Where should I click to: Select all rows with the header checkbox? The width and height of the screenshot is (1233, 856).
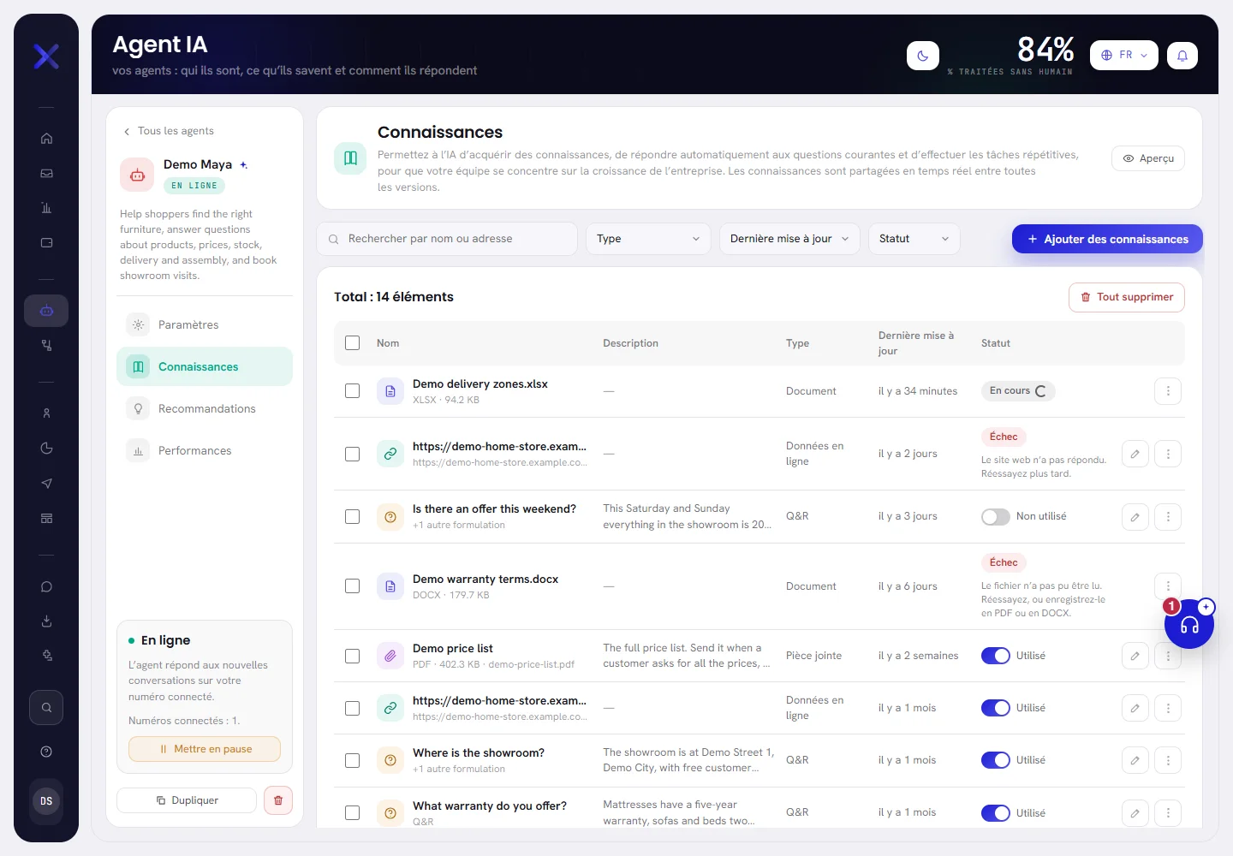tap(352, 343)
